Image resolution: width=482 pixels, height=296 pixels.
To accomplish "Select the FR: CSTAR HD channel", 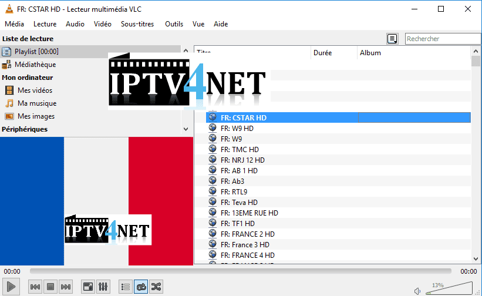I will tap(338, 117).
